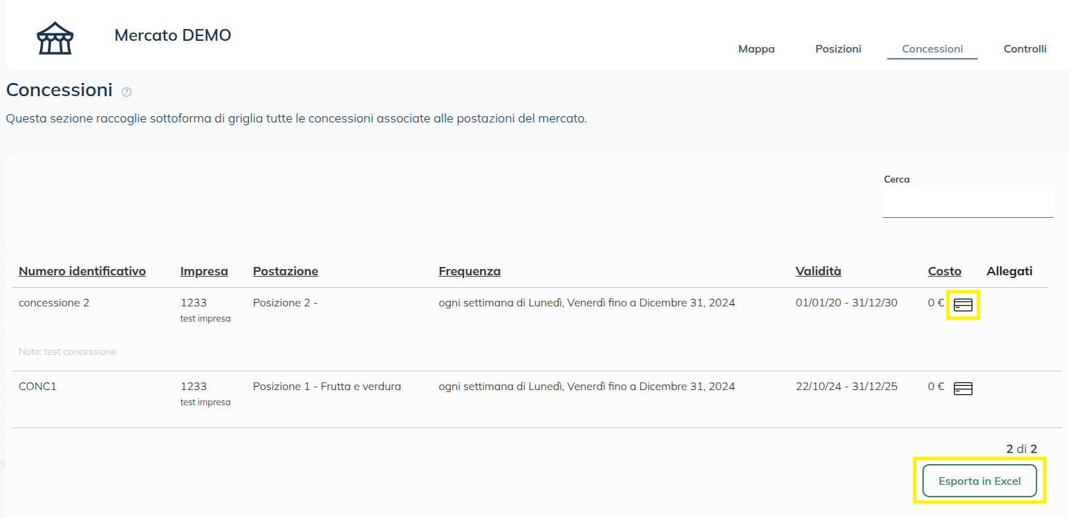Select the Concessioni tab
This screenshot has height=518, width=1069.
[932, 49]
